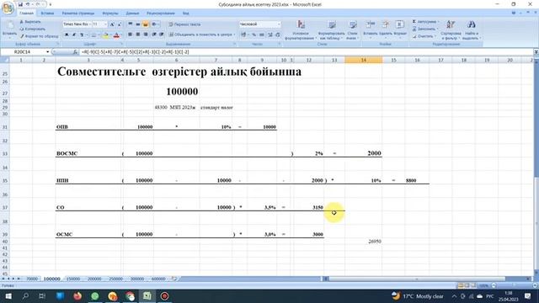Copy the selection with Копировать
Screen dimensions: 539x303
tap(32, 29)
